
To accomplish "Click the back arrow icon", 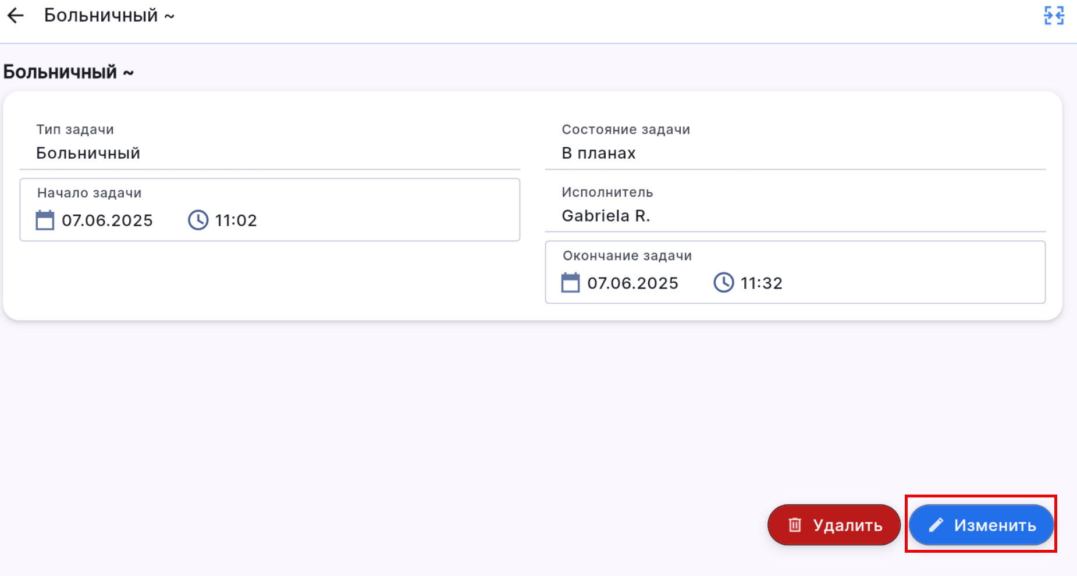I will click(16, 16).
